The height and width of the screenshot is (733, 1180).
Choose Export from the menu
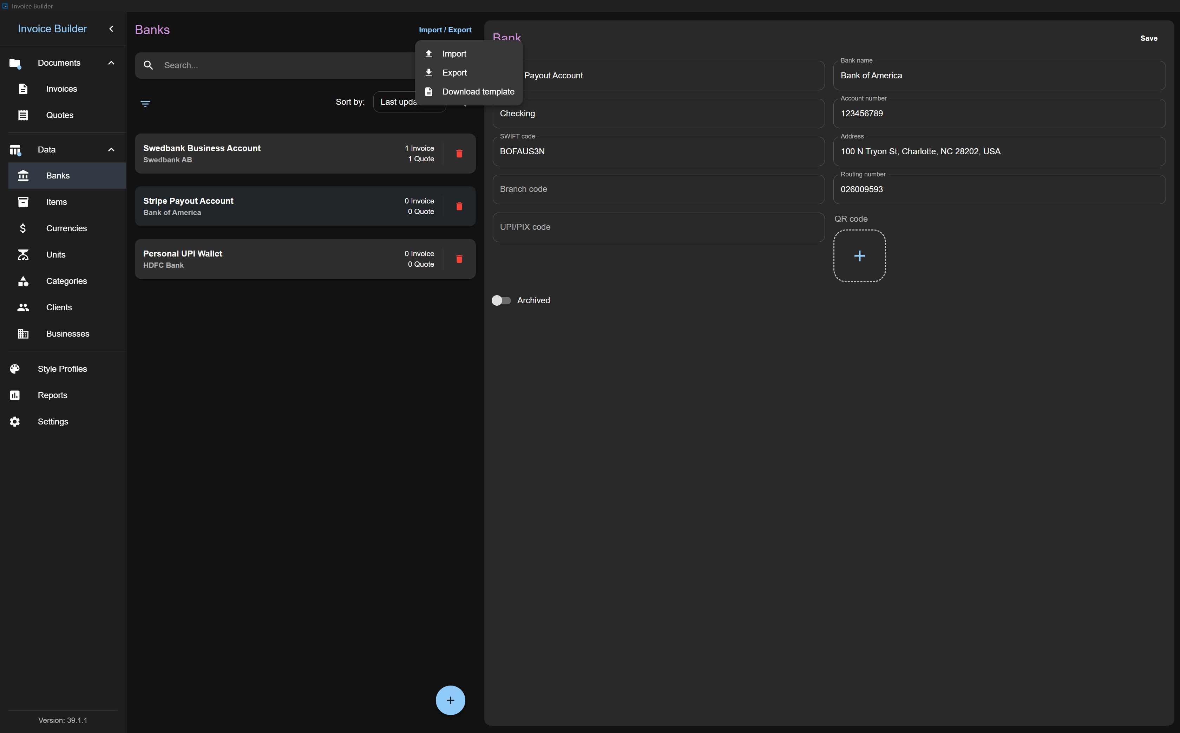pyautogui.click(x=468, y=73)
